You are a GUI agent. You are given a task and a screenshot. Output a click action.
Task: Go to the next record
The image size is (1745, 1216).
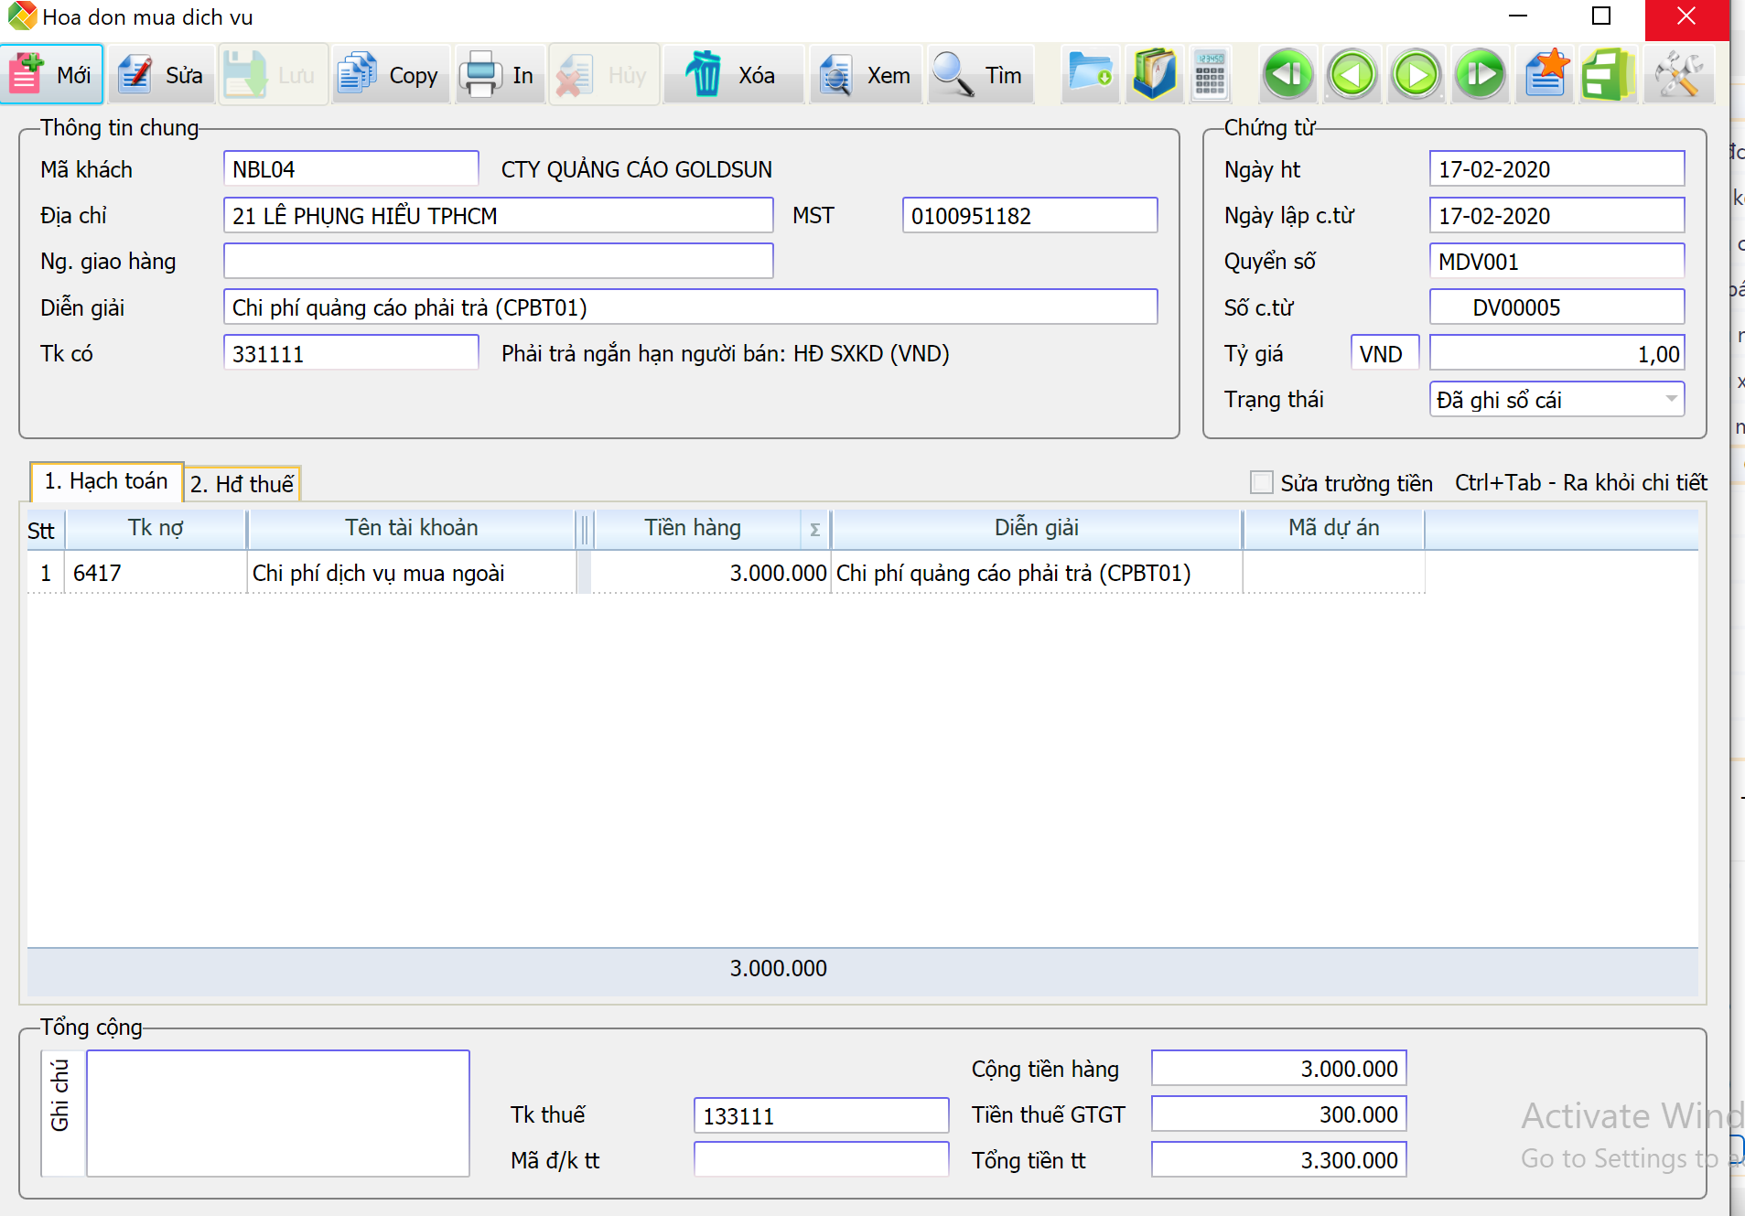click(1416, 75)
